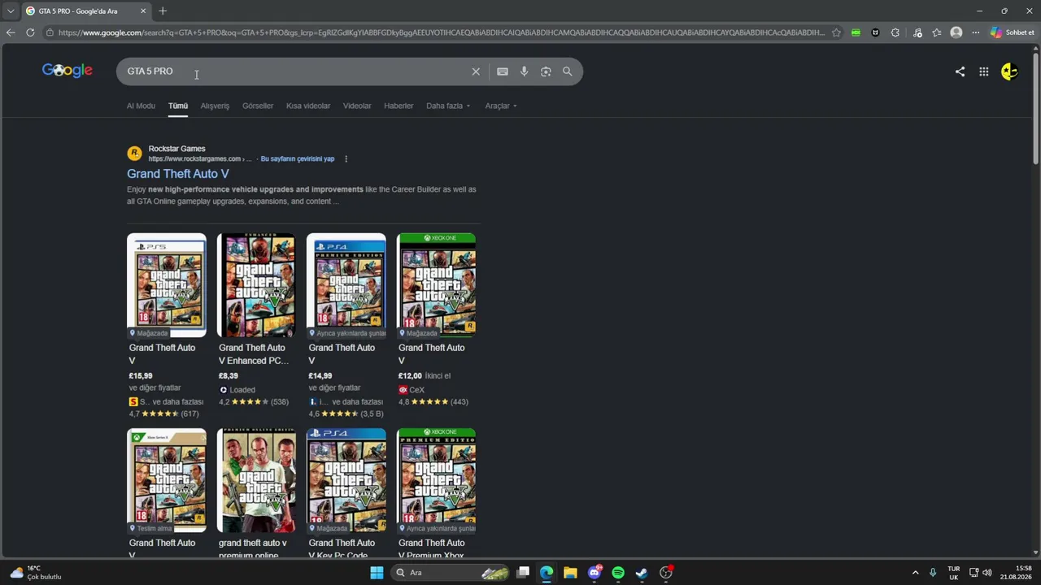The height and width of the screenshot is (585, 1041).
Task: Click the taskbar Ara search box
Action: (449, 573)
